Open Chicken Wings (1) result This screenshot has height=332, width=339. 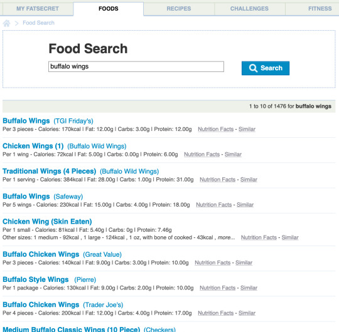[33, 146]
